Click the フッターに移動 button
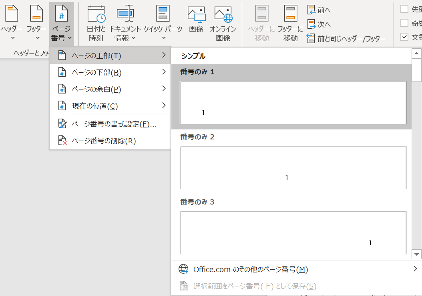Viewport: 422px width, 296px height. click(290, 22)
